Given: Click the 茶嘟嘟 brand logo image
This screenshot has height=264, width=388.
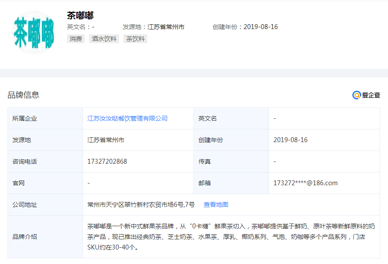Looking at the screenshot, I should pyautogui.click(x=34, y=33).
